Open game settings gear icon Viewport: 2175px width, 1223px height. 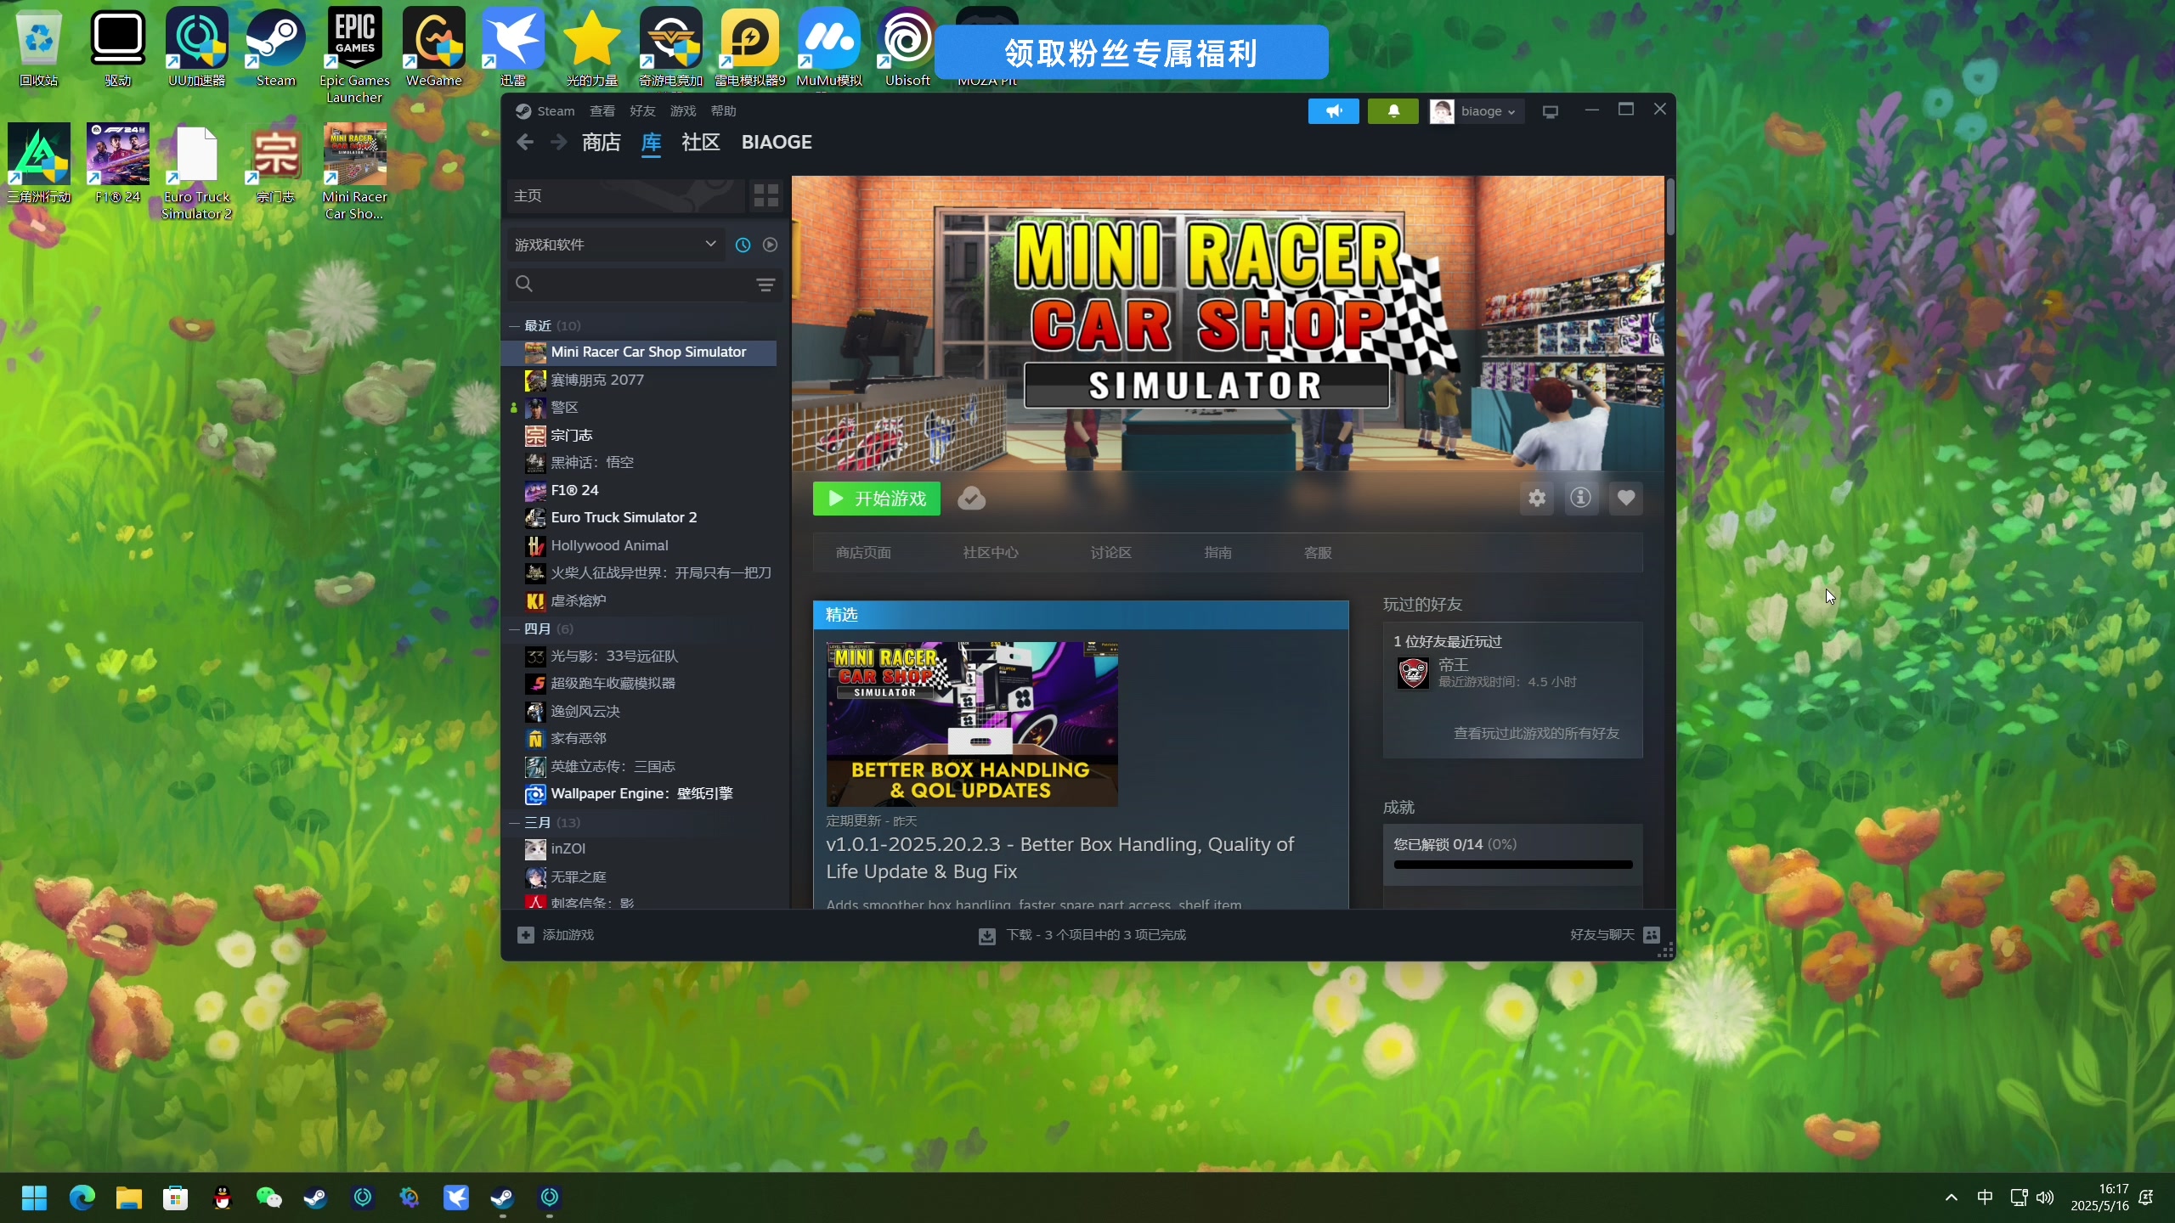point(1537,499)
